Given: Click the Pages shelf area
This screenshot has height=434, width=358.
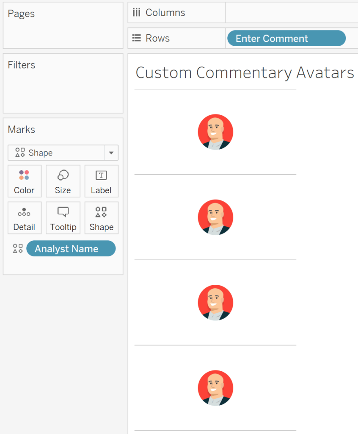Looking at the screenshot, I should [x=63, y=25].
